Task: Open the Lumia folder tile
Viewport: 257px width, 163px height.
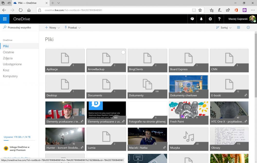Action: click(106, 139)
